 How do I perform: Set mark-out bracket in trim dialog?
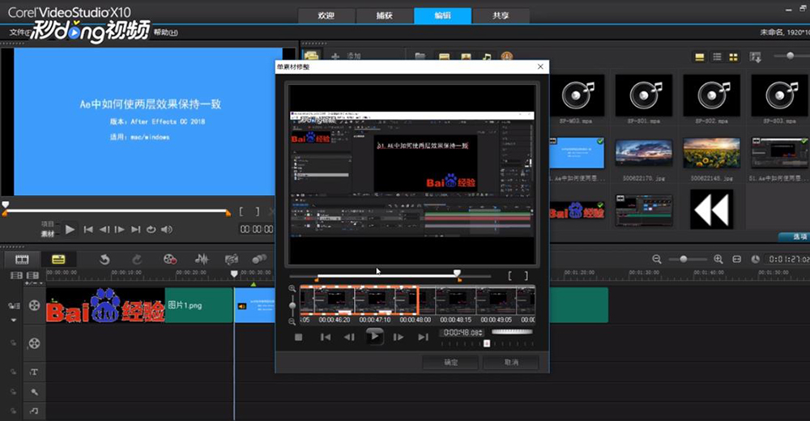526,276
